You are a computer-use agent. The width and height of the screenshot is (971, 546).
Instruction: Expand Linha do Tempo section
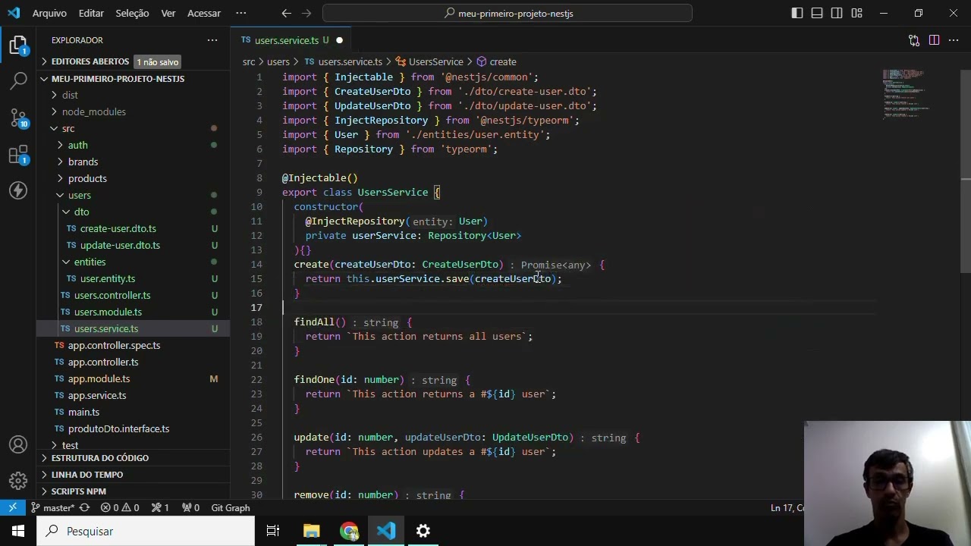pos(133,475)
